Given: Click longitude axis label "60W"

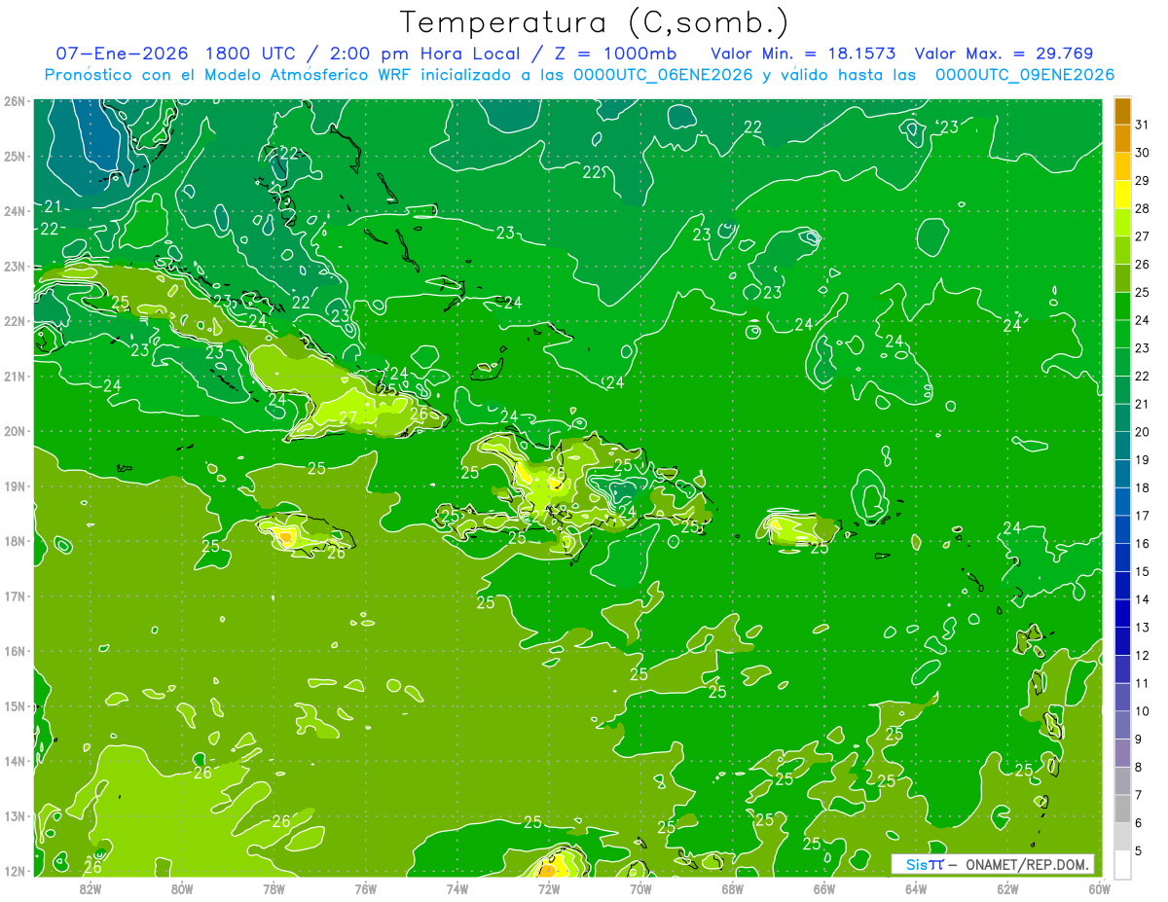Looking at the screenshot, I should coord(1099,888).
